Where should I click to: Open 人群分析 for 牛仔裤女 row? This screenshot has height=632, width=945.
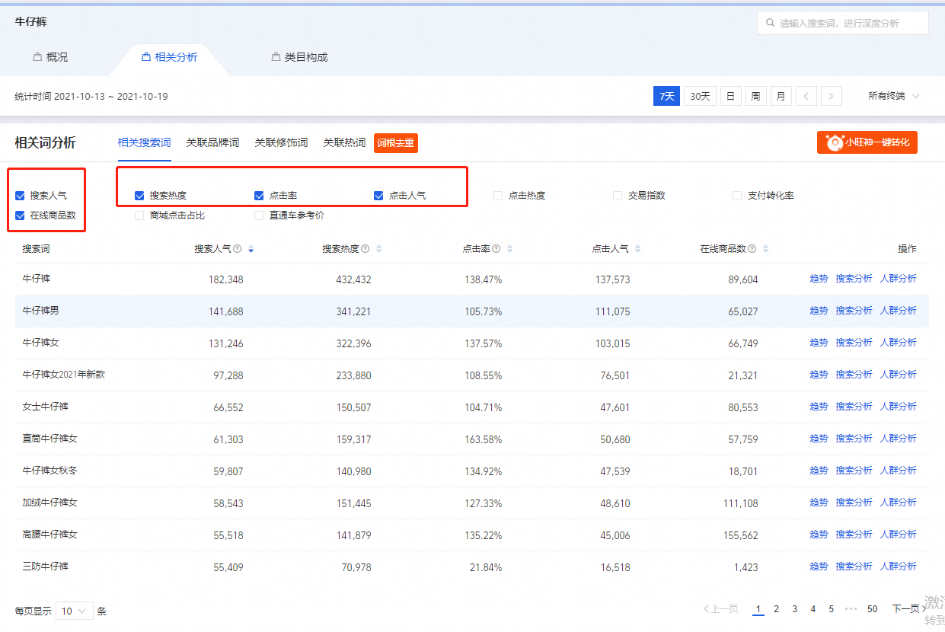tap(899, 343)
